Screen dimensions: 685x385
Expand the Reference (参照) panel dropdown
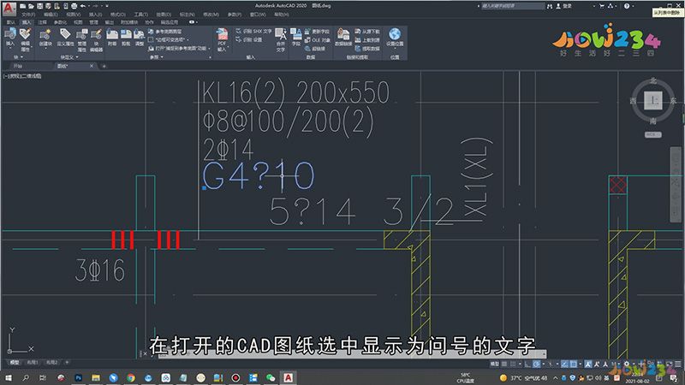pyautogui.click(x=157, y=57)
